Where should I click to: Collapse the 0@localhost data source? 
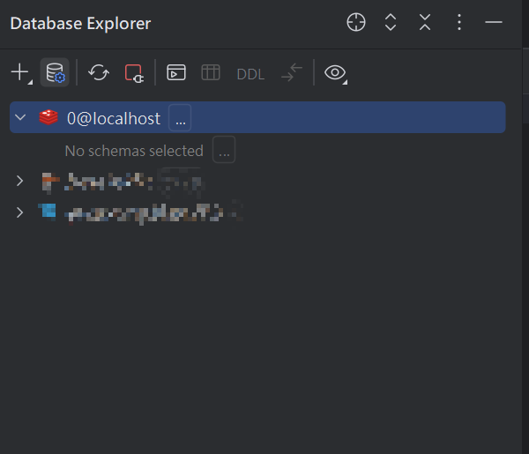(x=20, y=117)
